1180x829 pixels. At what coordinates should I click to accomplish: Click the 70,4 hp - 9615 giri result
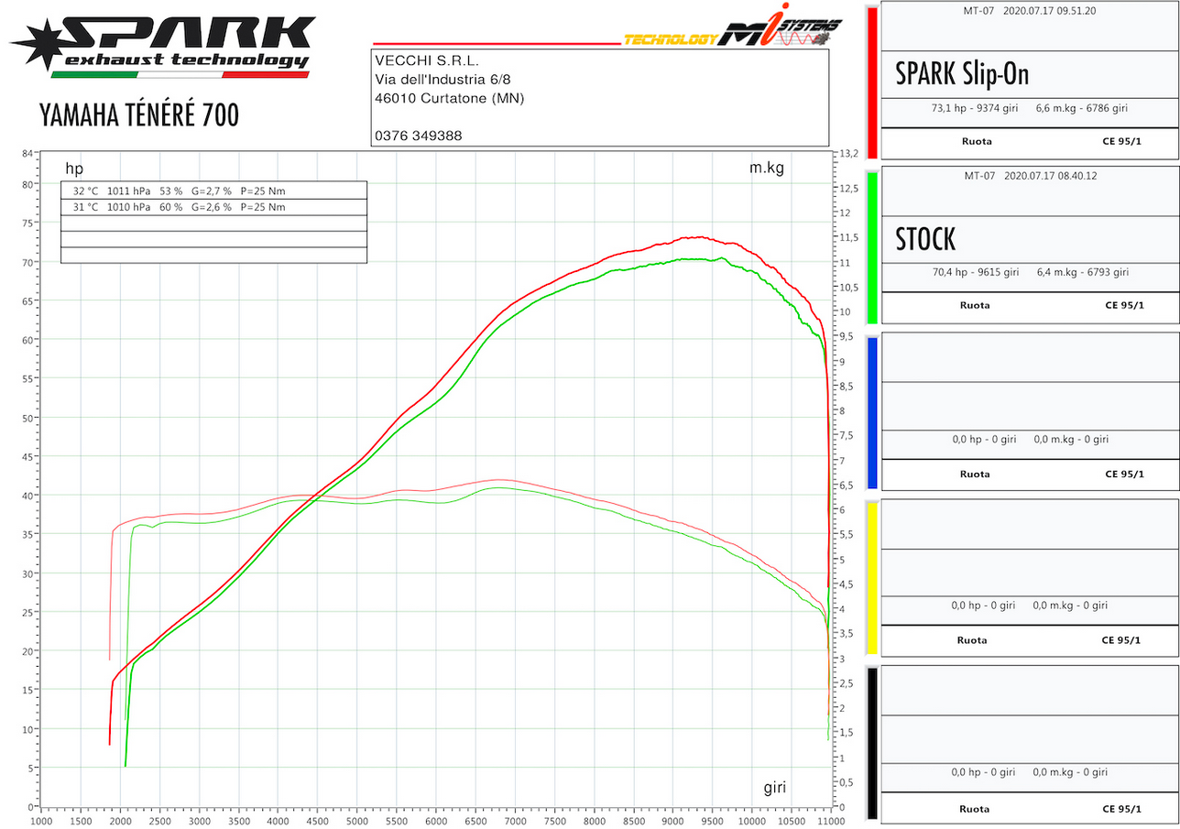pos(975,272)
